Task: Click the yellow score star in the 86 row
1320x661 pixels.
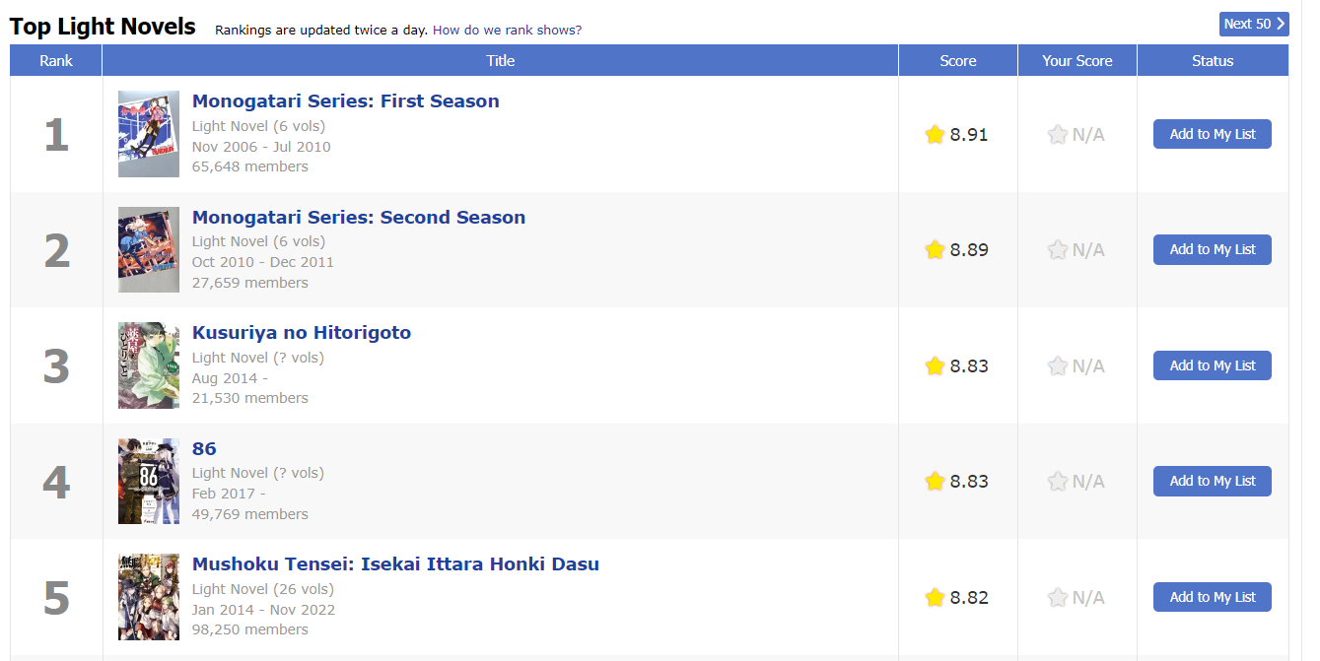Action: (935, 481)
